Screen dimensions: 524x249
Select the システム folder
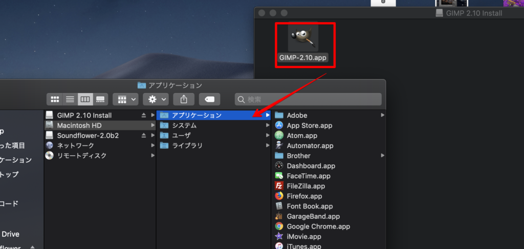[x=214, y=125]
